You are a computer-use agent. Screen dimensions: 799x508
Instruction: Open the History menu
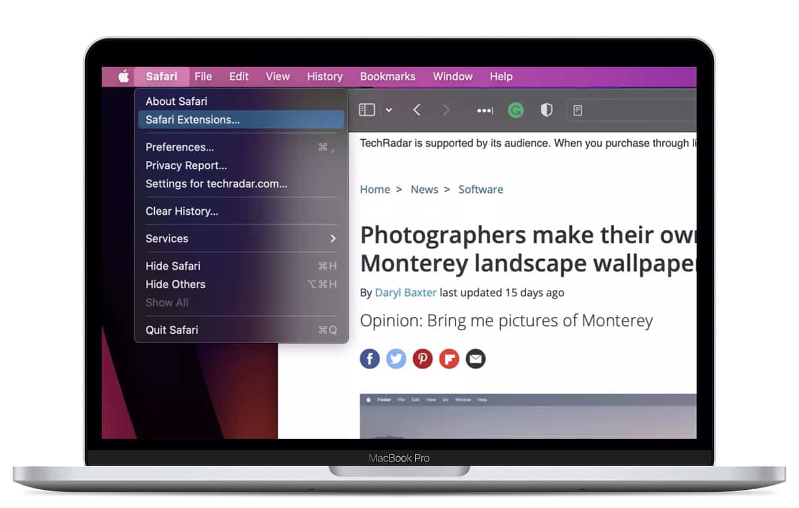tap(325, 76)
